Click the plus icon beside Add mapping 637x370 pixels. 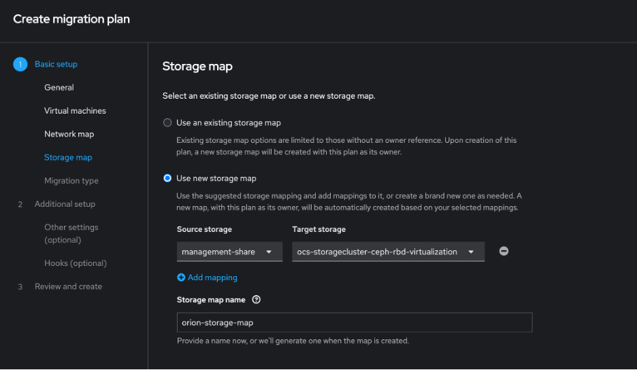tap(181, 277)
